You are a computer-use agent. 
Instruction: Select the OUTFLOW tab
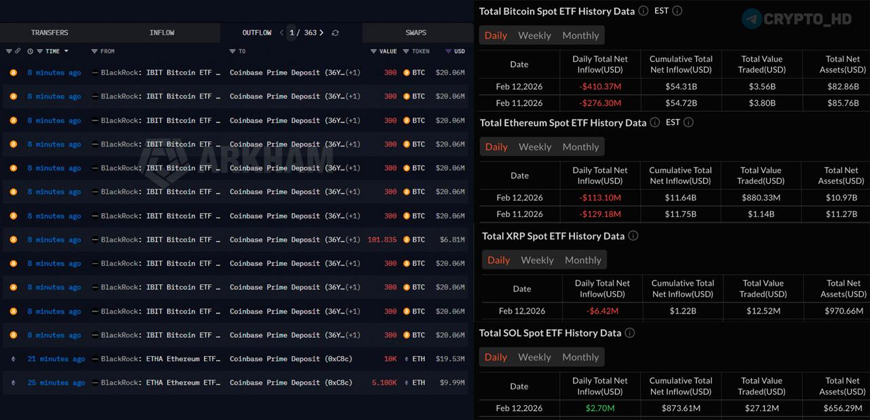pyautogui.click(x=257, y=33)
